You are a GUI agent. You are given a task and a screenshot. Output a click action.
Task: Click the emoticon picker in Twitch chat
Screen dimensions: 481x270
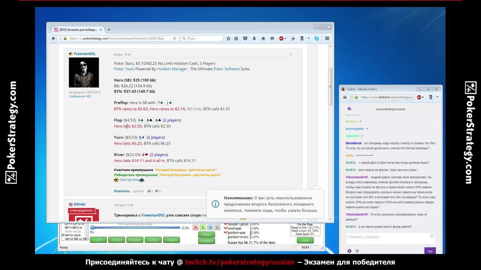(x=432, y=235)
